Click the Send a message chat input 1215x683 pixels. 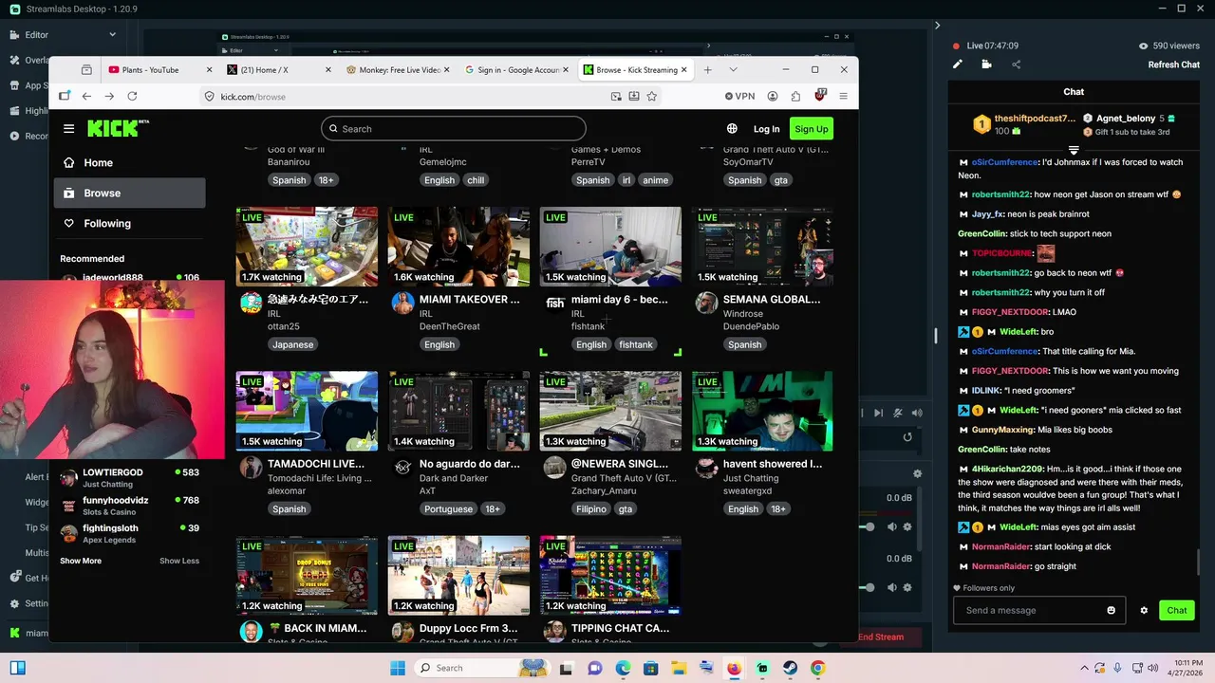point(1038,610)
